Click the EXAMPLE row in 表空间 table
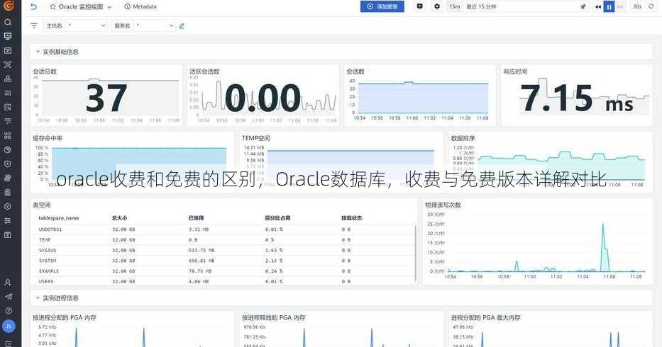Viewport: 662px width, 347px height. click(x=224, y=271)
